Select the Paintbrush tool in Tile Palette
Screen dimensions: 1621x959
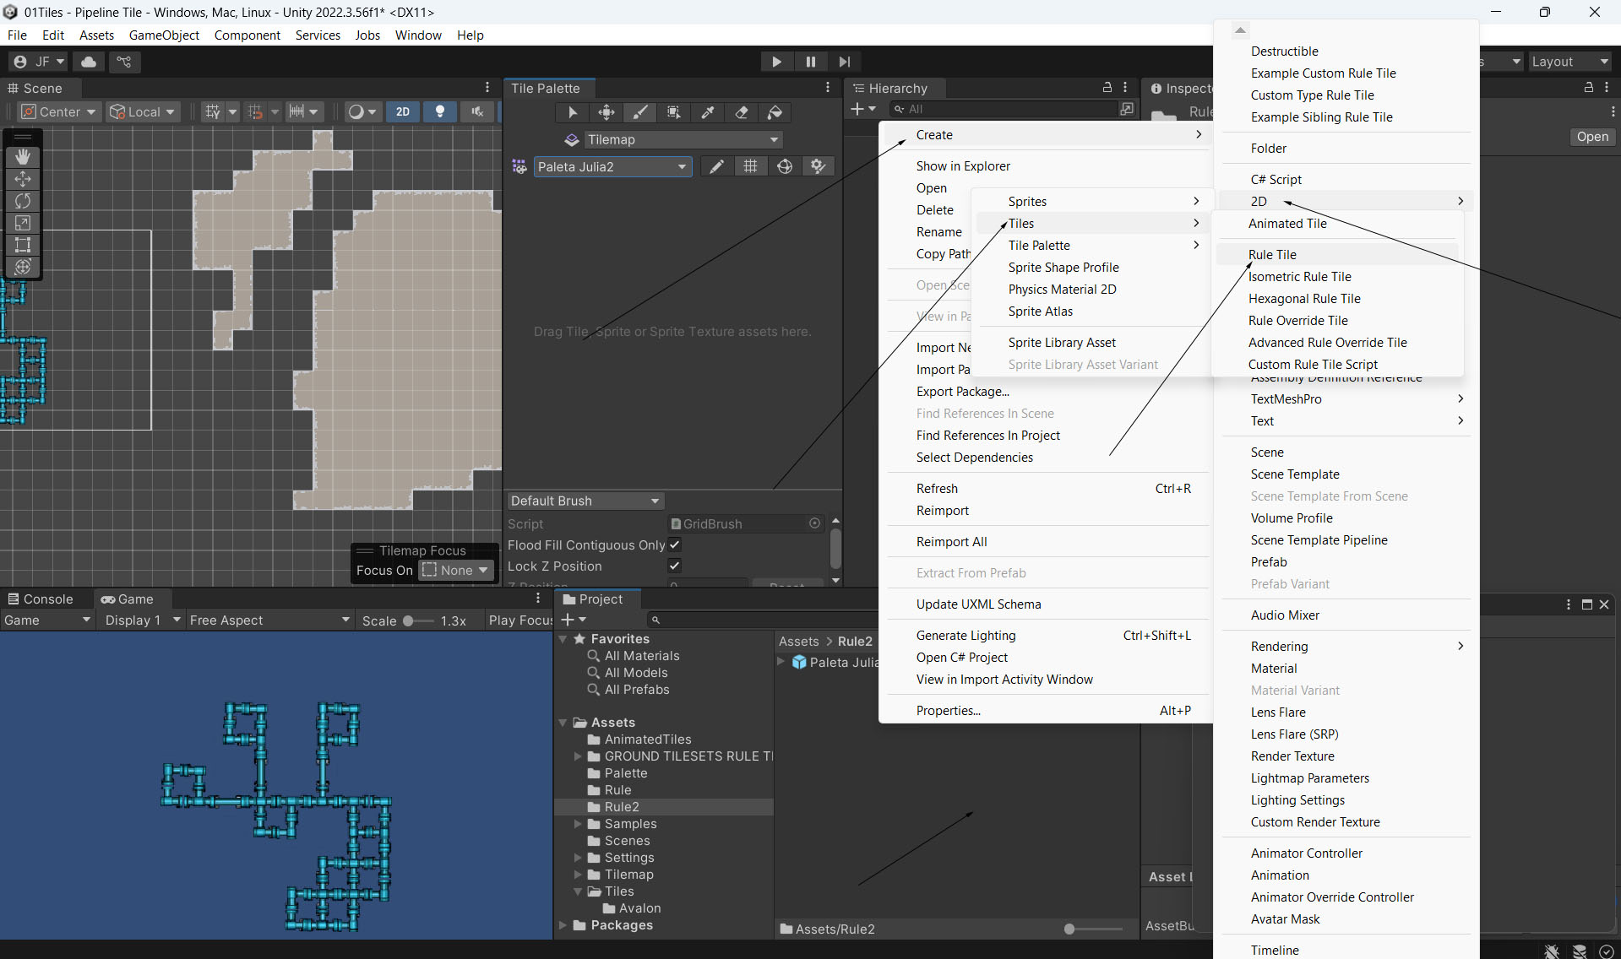[x=640, y=112]
